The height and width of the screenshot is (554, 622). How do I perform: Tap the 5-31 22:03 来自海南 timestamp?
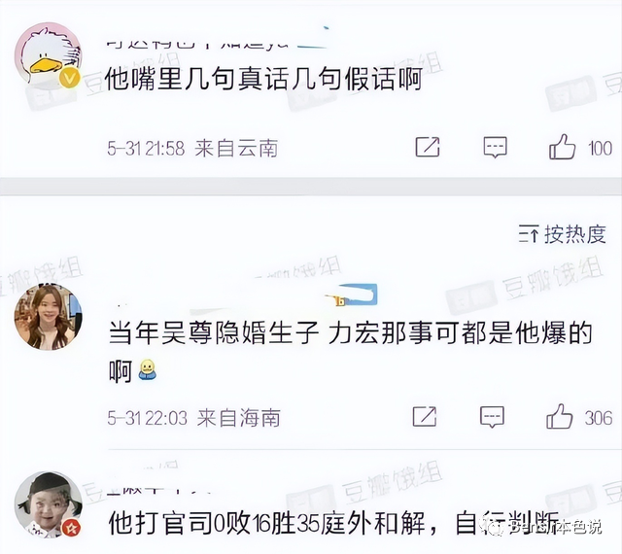(x=193, y=418)
